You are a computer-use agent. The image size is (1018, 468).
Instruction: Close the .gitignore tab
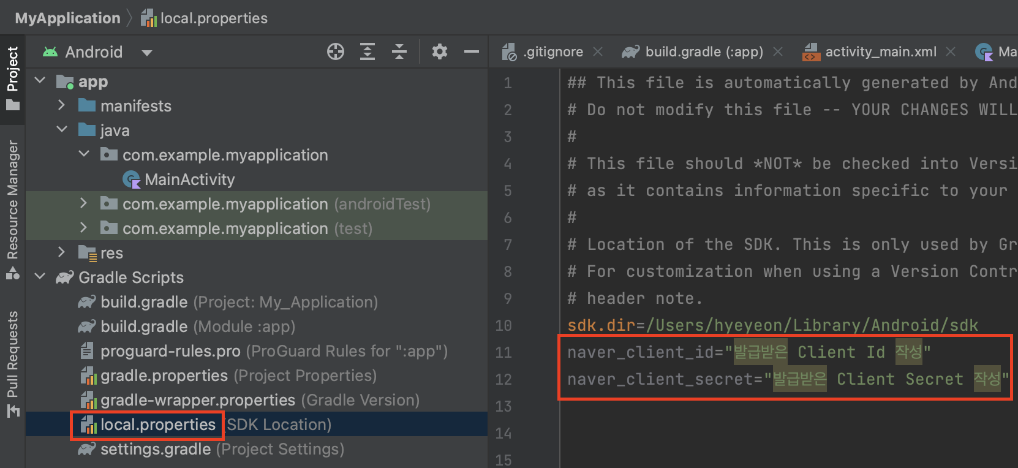(x=598, y=52)
